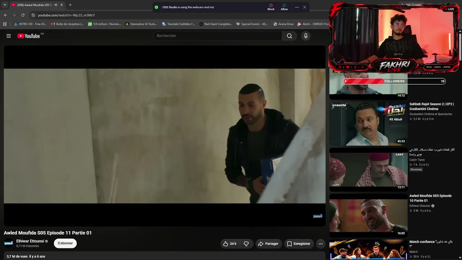This screenshot has width=462, height=260.
Task: Open the Generative AI Tools bookmark
Action: 141,24
